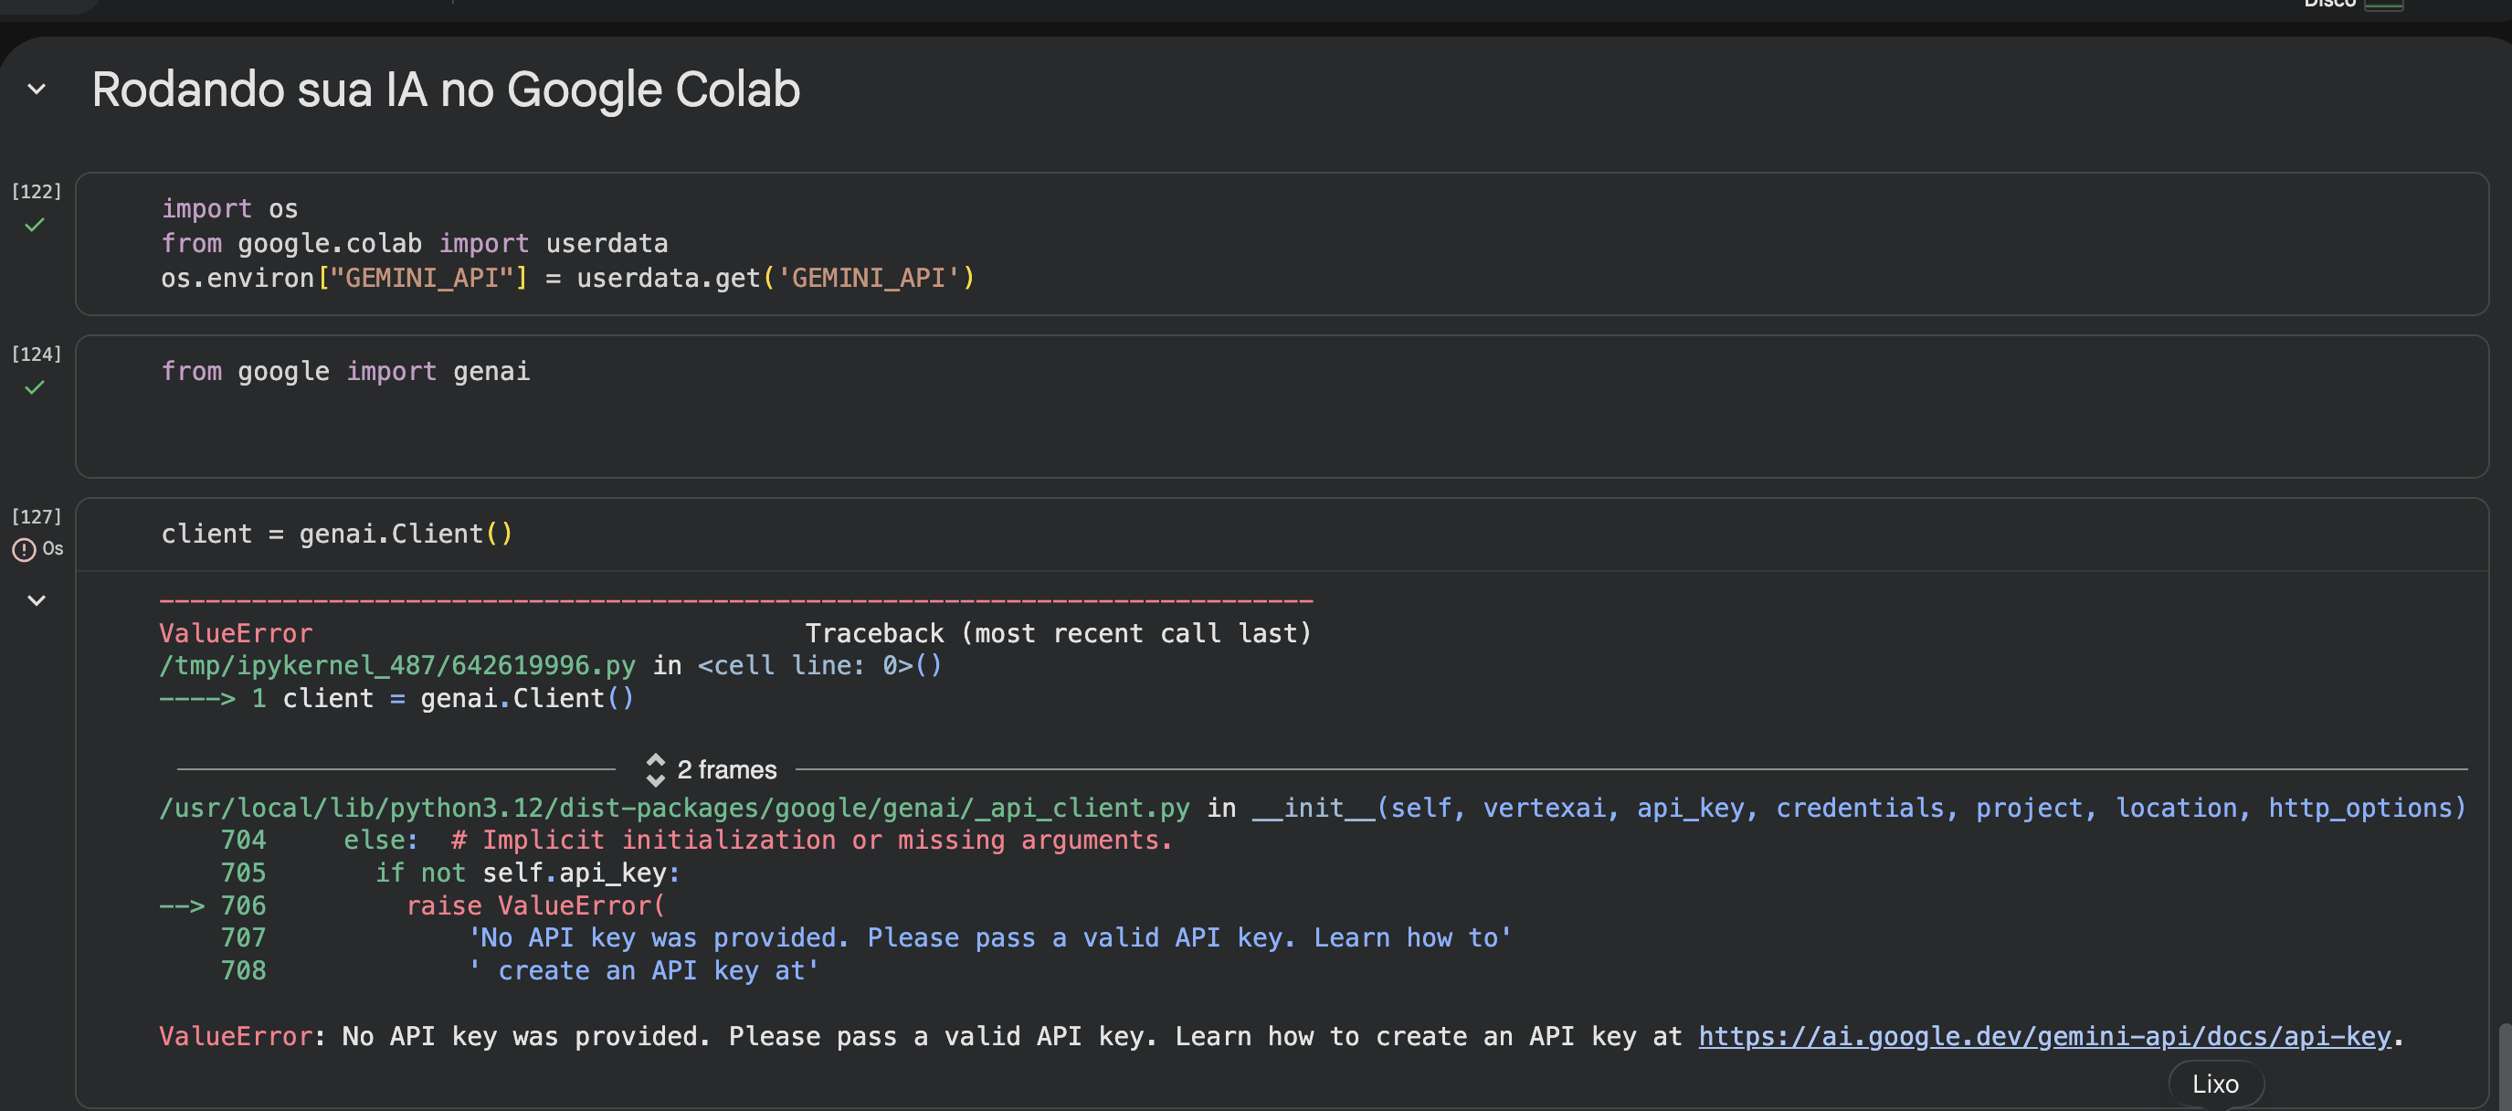Collapse the 'Rodando sua IA' section chevron
2512x1111 pixels.
tap(36, 90)
